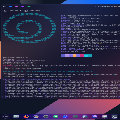Open Dolphin file manager from panel

[x=85, y=116]
